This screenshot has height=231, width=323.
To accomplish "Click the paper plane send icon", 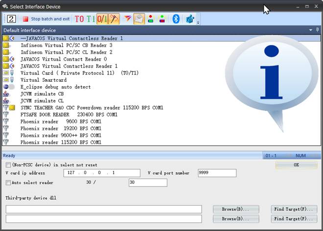I will (127, 19).
